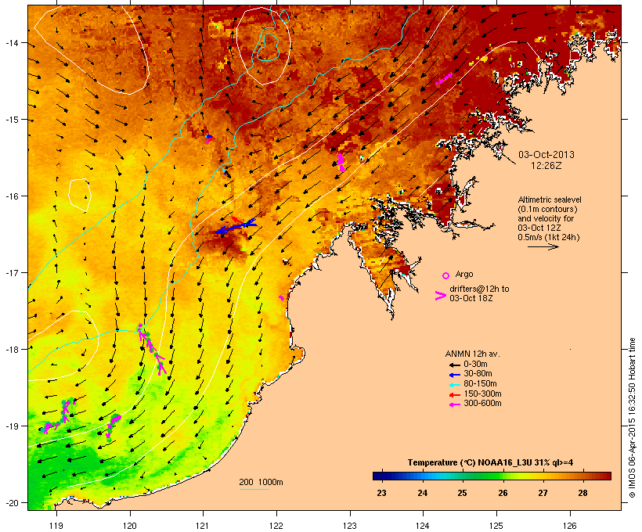
Task: Click the cyan 80-150m legend arrow
Action: pos(455,385)
